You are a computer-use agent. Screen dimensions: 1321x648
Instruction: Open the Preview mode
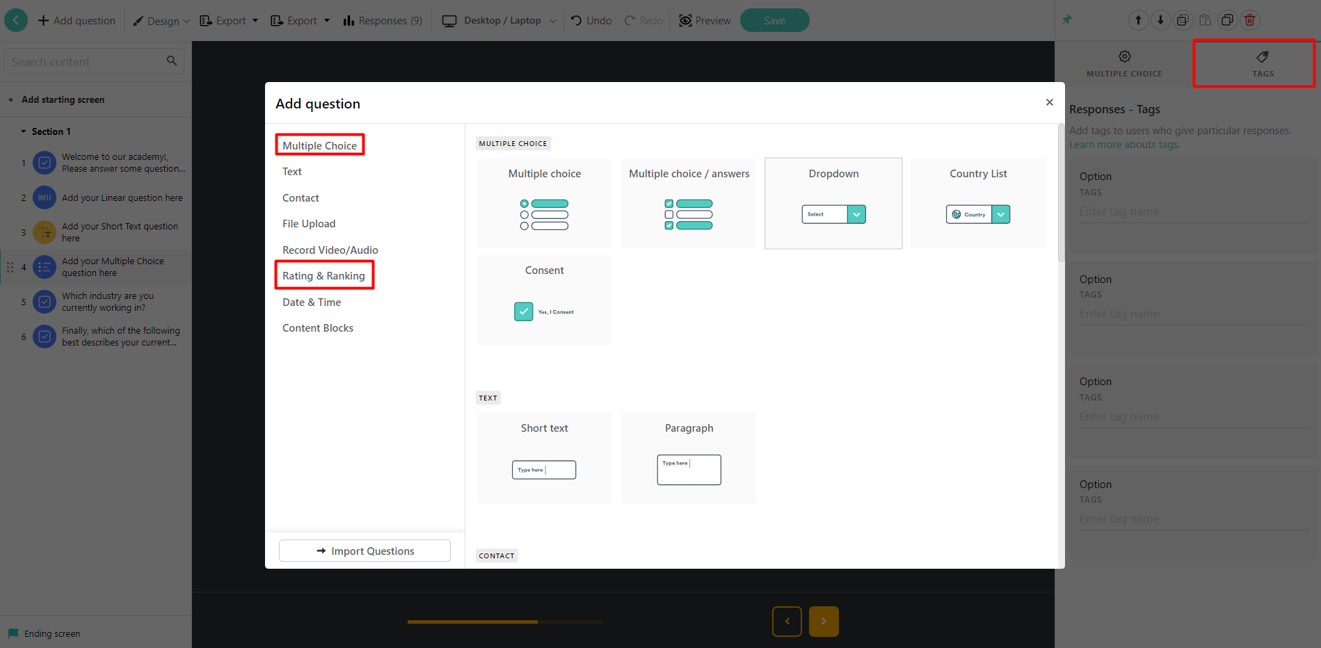pyautogui.click(x=704, y=20)
